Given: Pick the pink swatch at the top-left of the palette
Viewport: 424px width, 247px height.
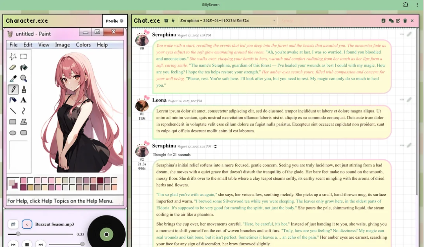Looking at the screenshot, I should pyautogui.click(x=24, y=181).
